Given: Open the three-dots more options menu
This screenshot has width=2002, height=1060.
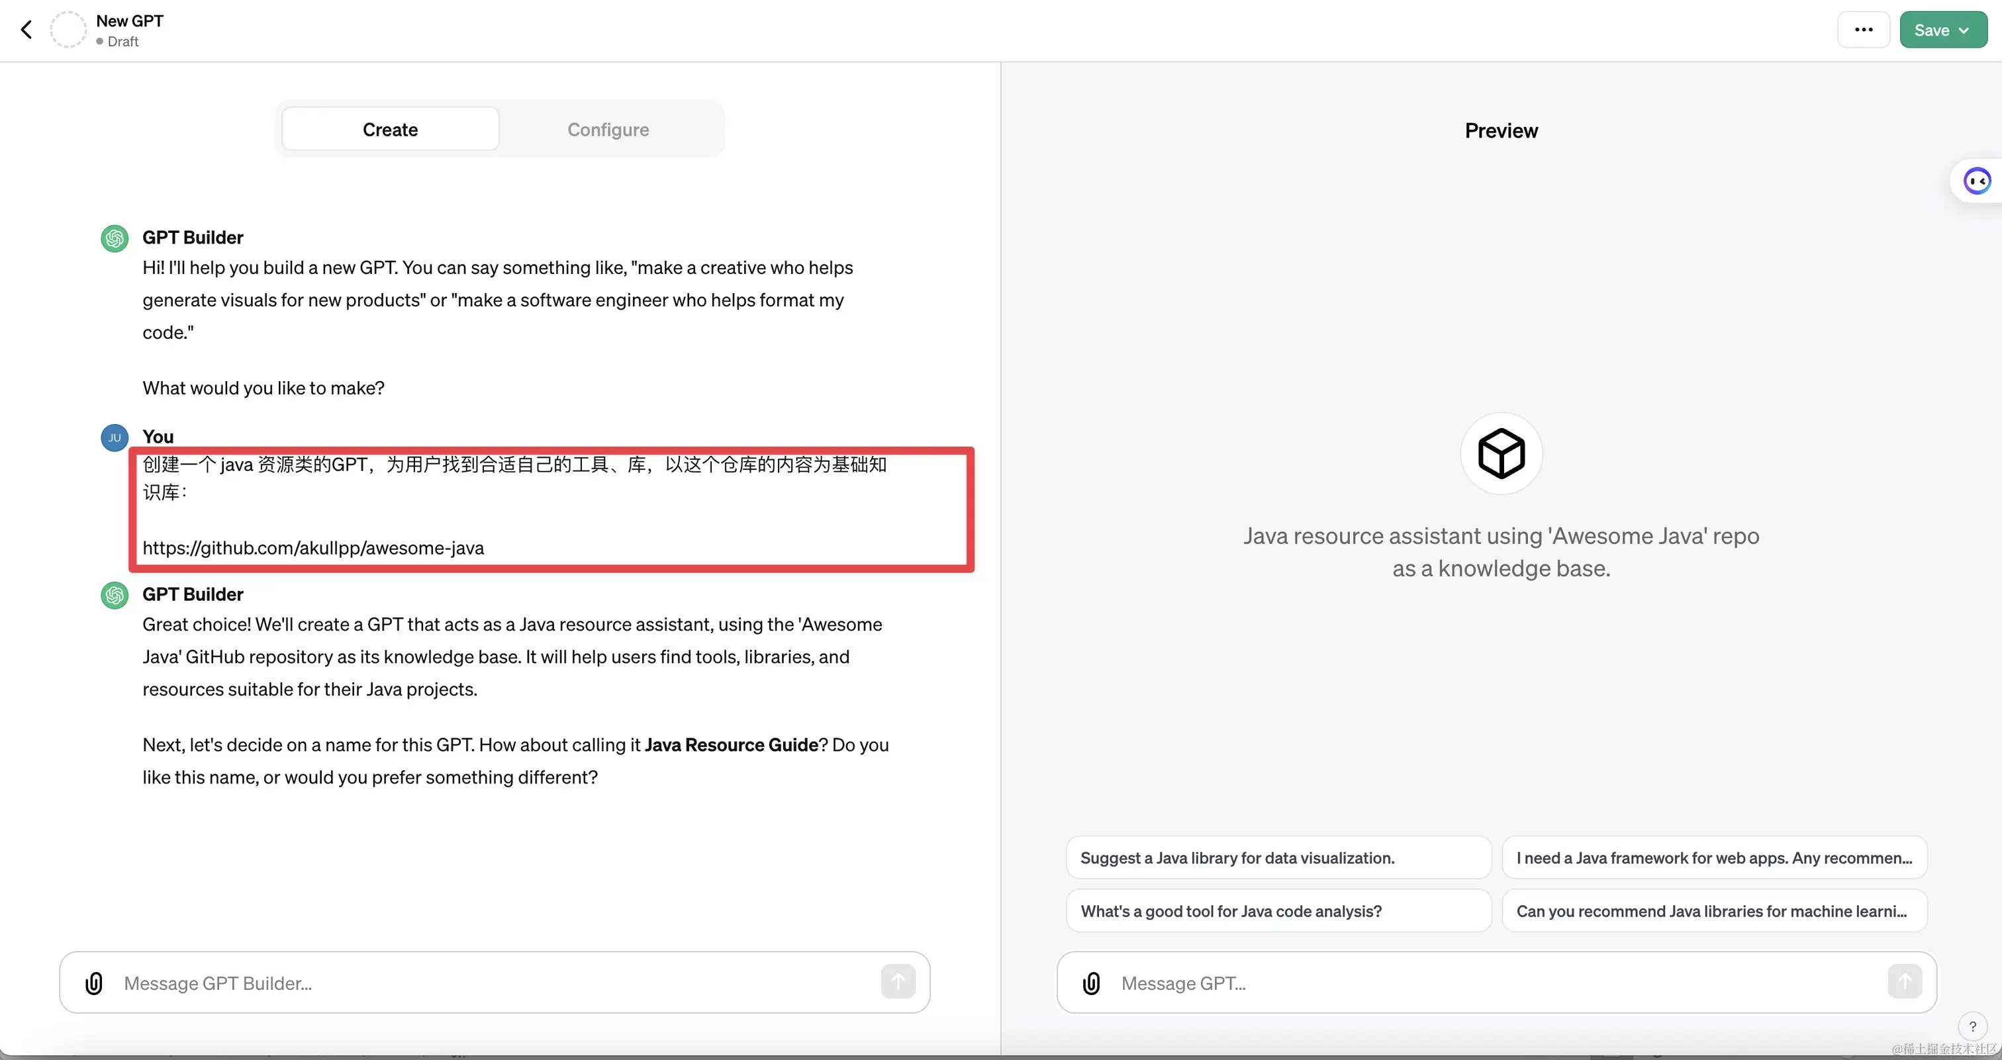Looking at the screenshot, I should click(1864, 30).
